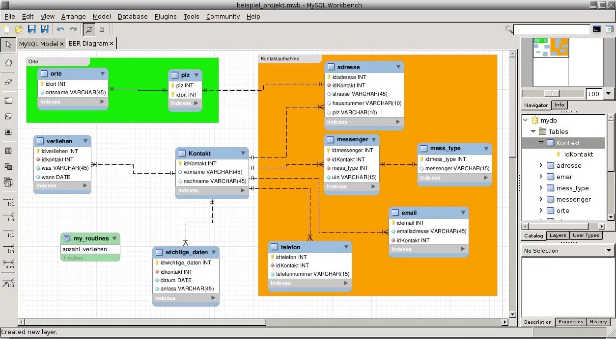This screenshot has height=339, width=616.
Task: Collapse the my_routines group box
Action: click(114, 238)
